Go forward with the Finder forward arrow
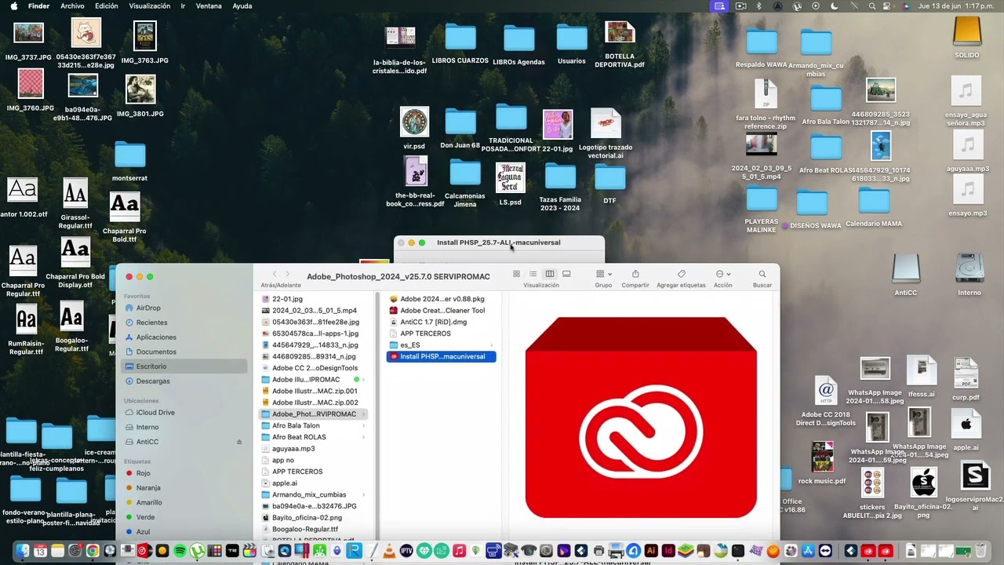Screen dimensions: 1004x565 288,274
